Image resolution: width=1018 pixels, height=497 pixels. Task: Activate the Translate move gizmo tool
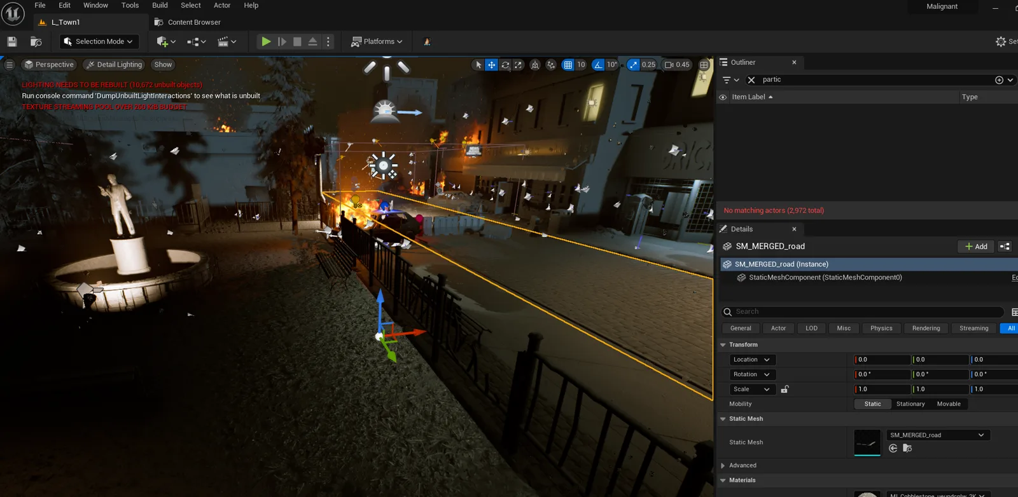coord(492,65)
